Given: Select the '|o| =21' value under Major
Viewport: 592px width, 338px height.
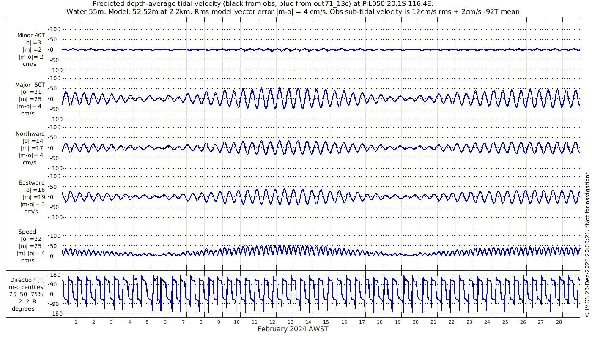Looking at the screenshot, I should coord(31,92).
